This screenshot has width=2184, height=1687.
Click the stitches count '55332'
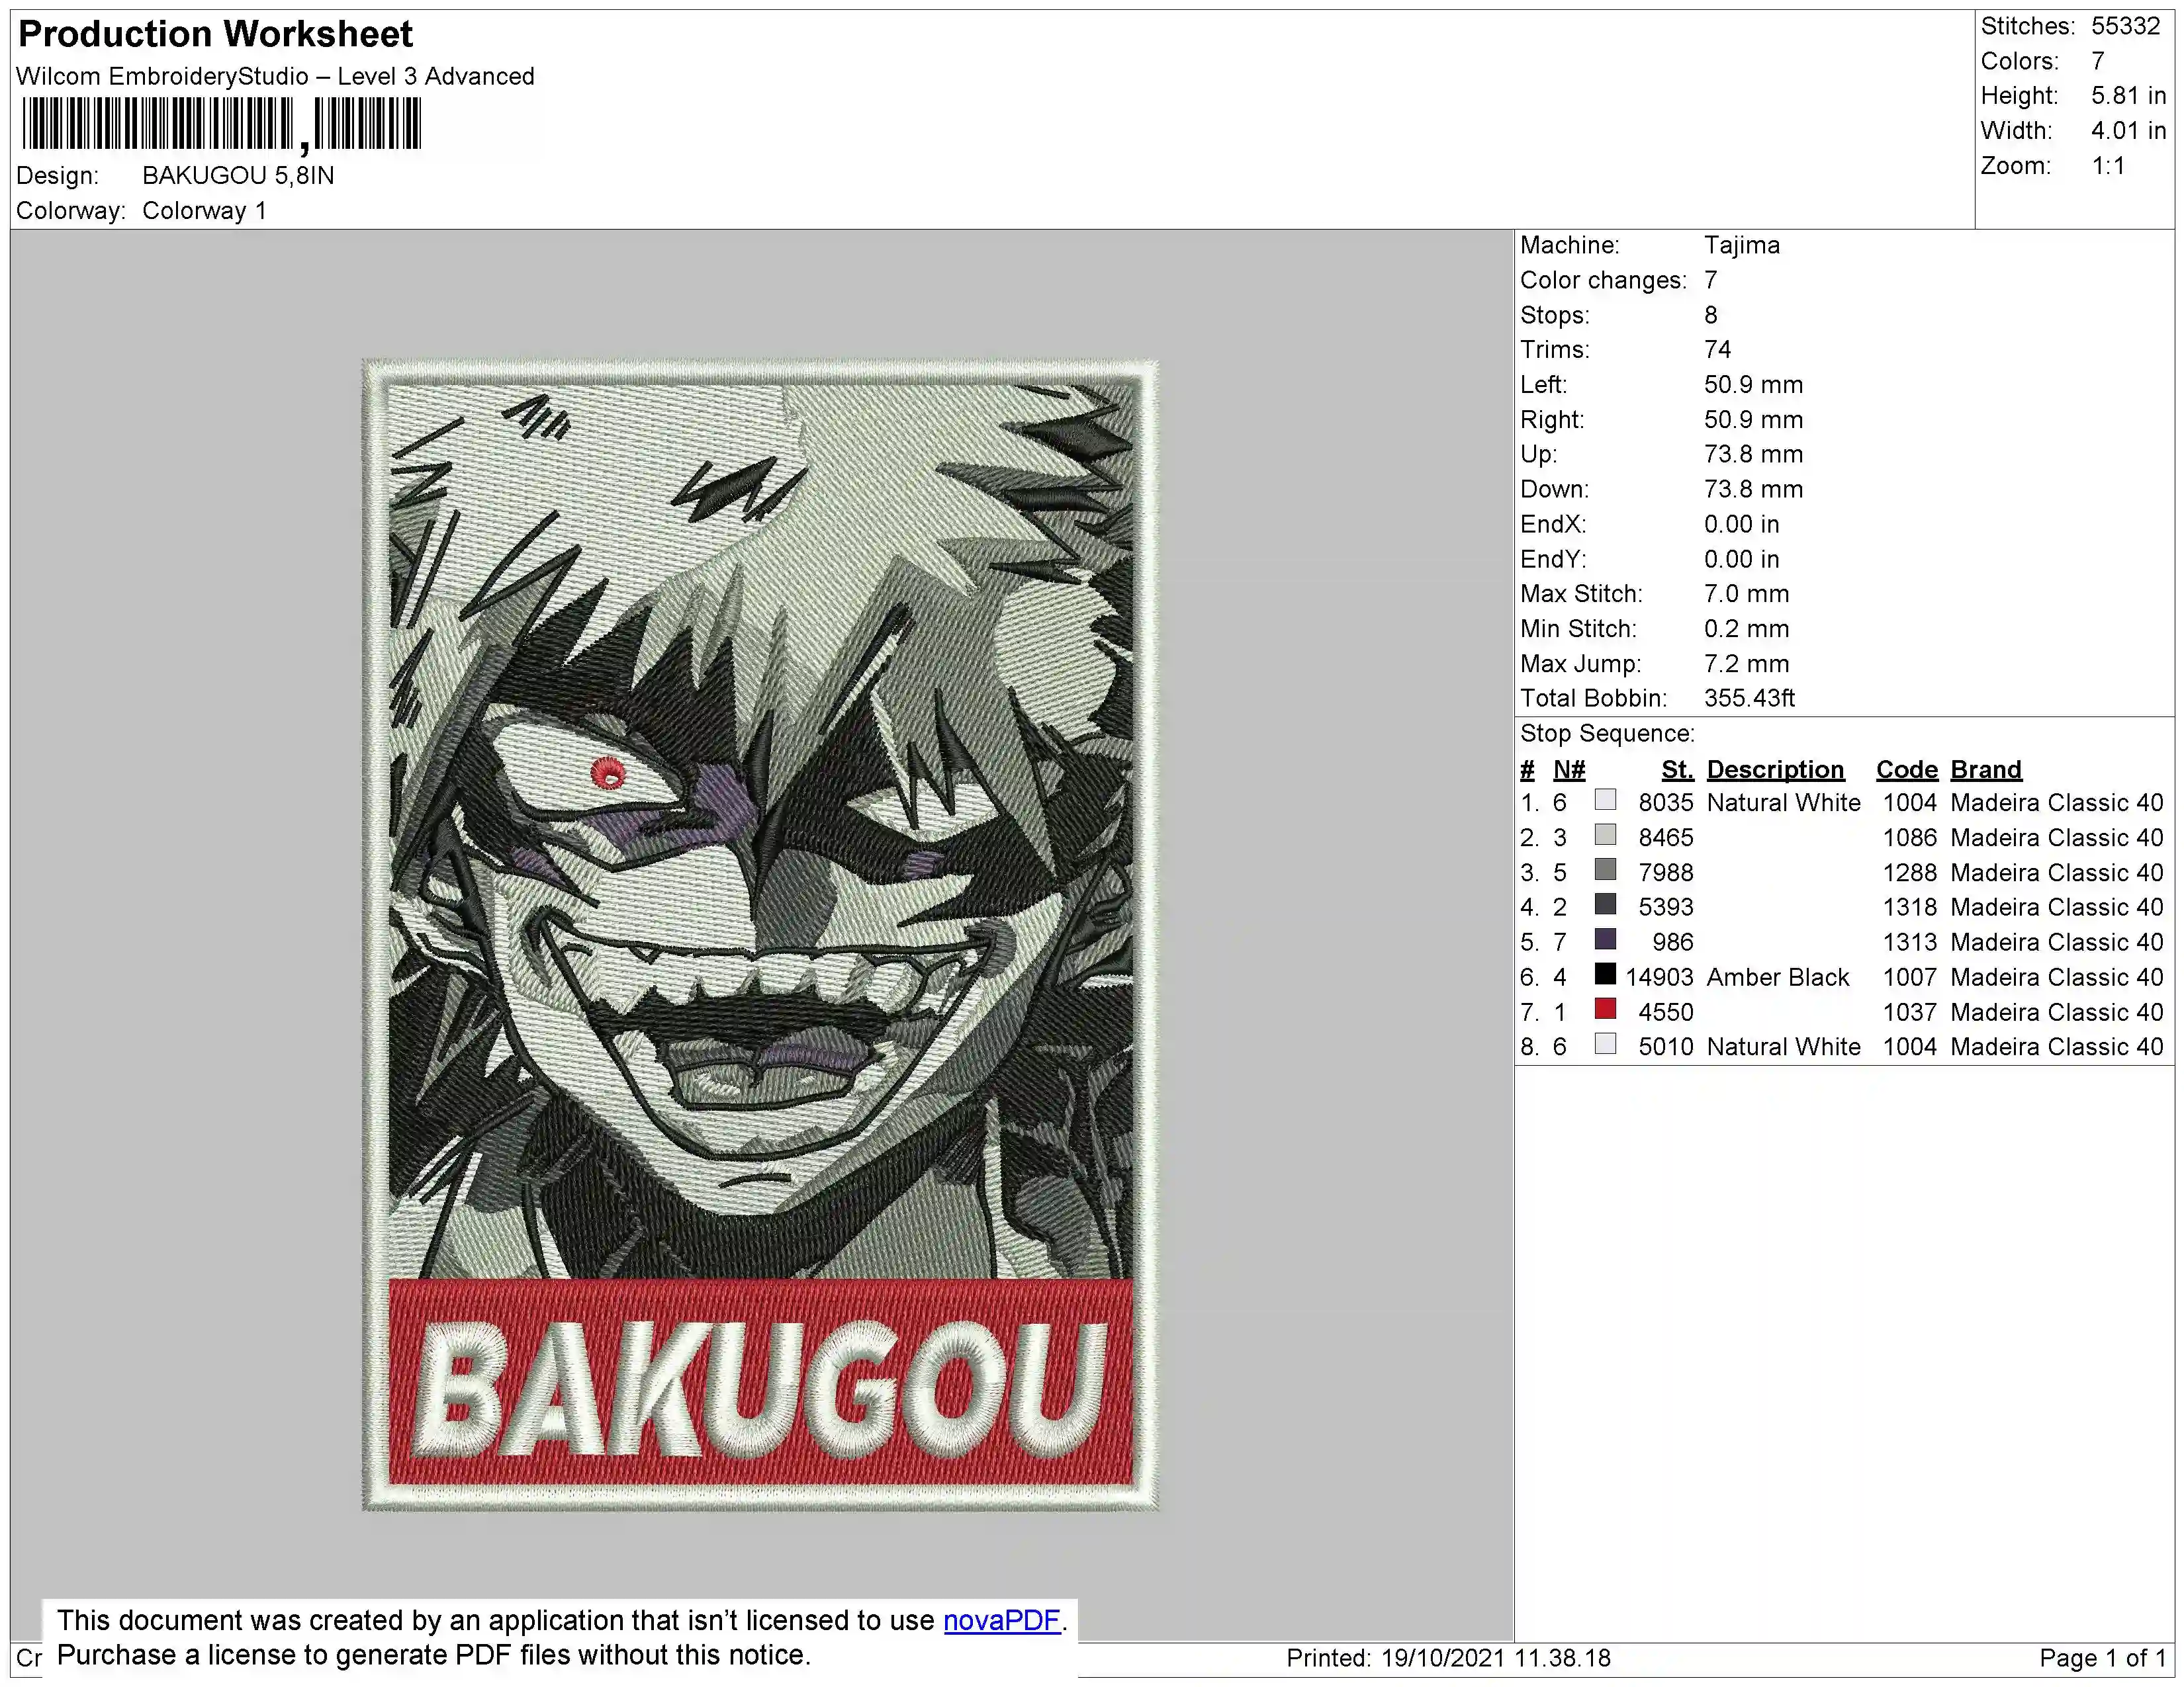pos(2126,26)
